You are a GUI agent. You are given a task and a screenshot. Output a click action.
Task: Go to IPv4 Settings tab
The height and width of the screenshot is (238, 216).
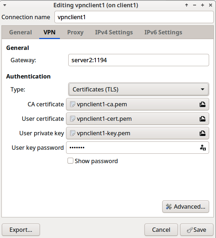[114, 32]
